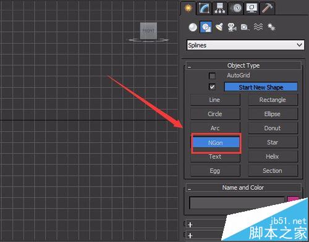
Task: Select the Systems gears icon
Action: click(x=271, y=27)
